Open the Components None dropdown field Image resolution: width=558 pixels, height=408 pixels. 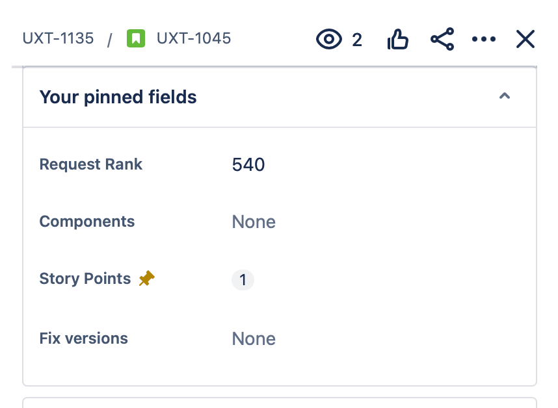tap(254, 222)
